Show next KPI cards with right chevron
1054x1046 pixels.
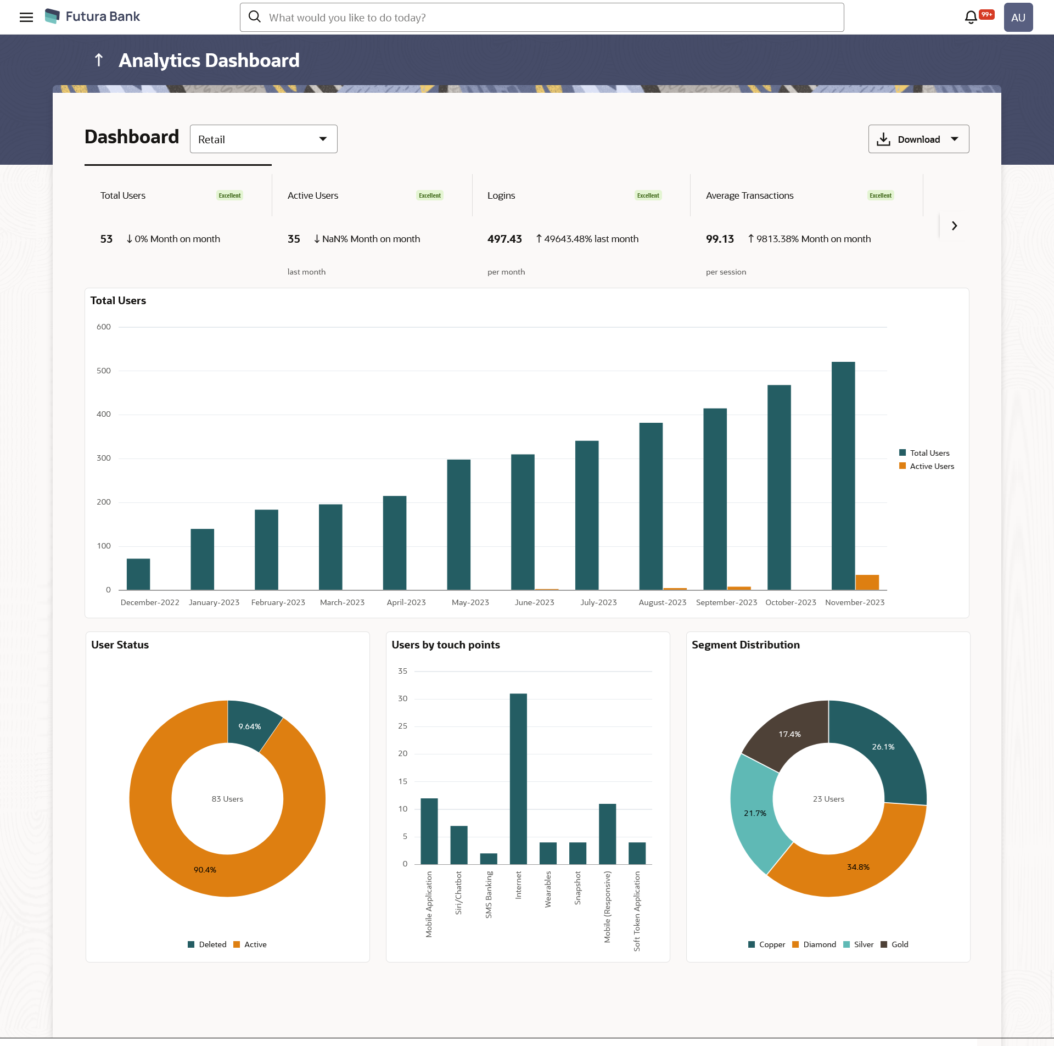coord(954,226)
